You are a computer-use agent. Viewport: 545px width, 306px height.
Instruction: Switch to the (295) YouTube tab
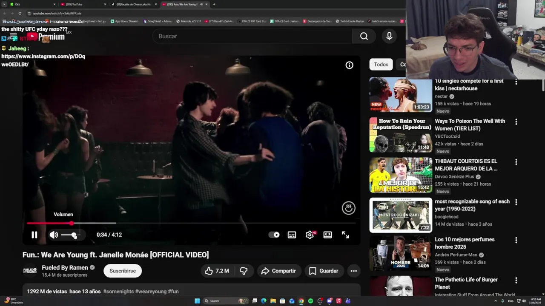(x=83, y=4)
